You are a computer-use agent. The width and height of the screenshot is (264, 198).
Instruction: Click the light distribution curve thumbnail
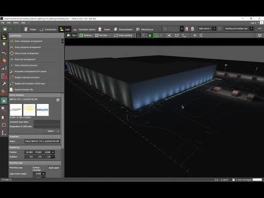(x=29, y=110)
